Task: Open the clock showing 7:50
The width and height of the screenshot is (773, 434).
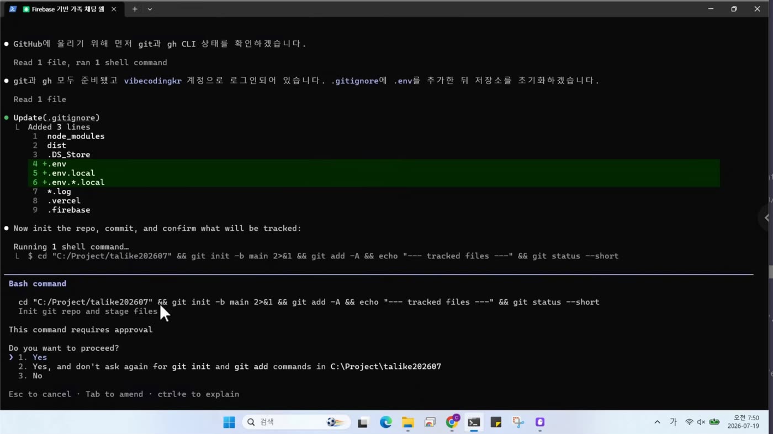Action: 743,422
